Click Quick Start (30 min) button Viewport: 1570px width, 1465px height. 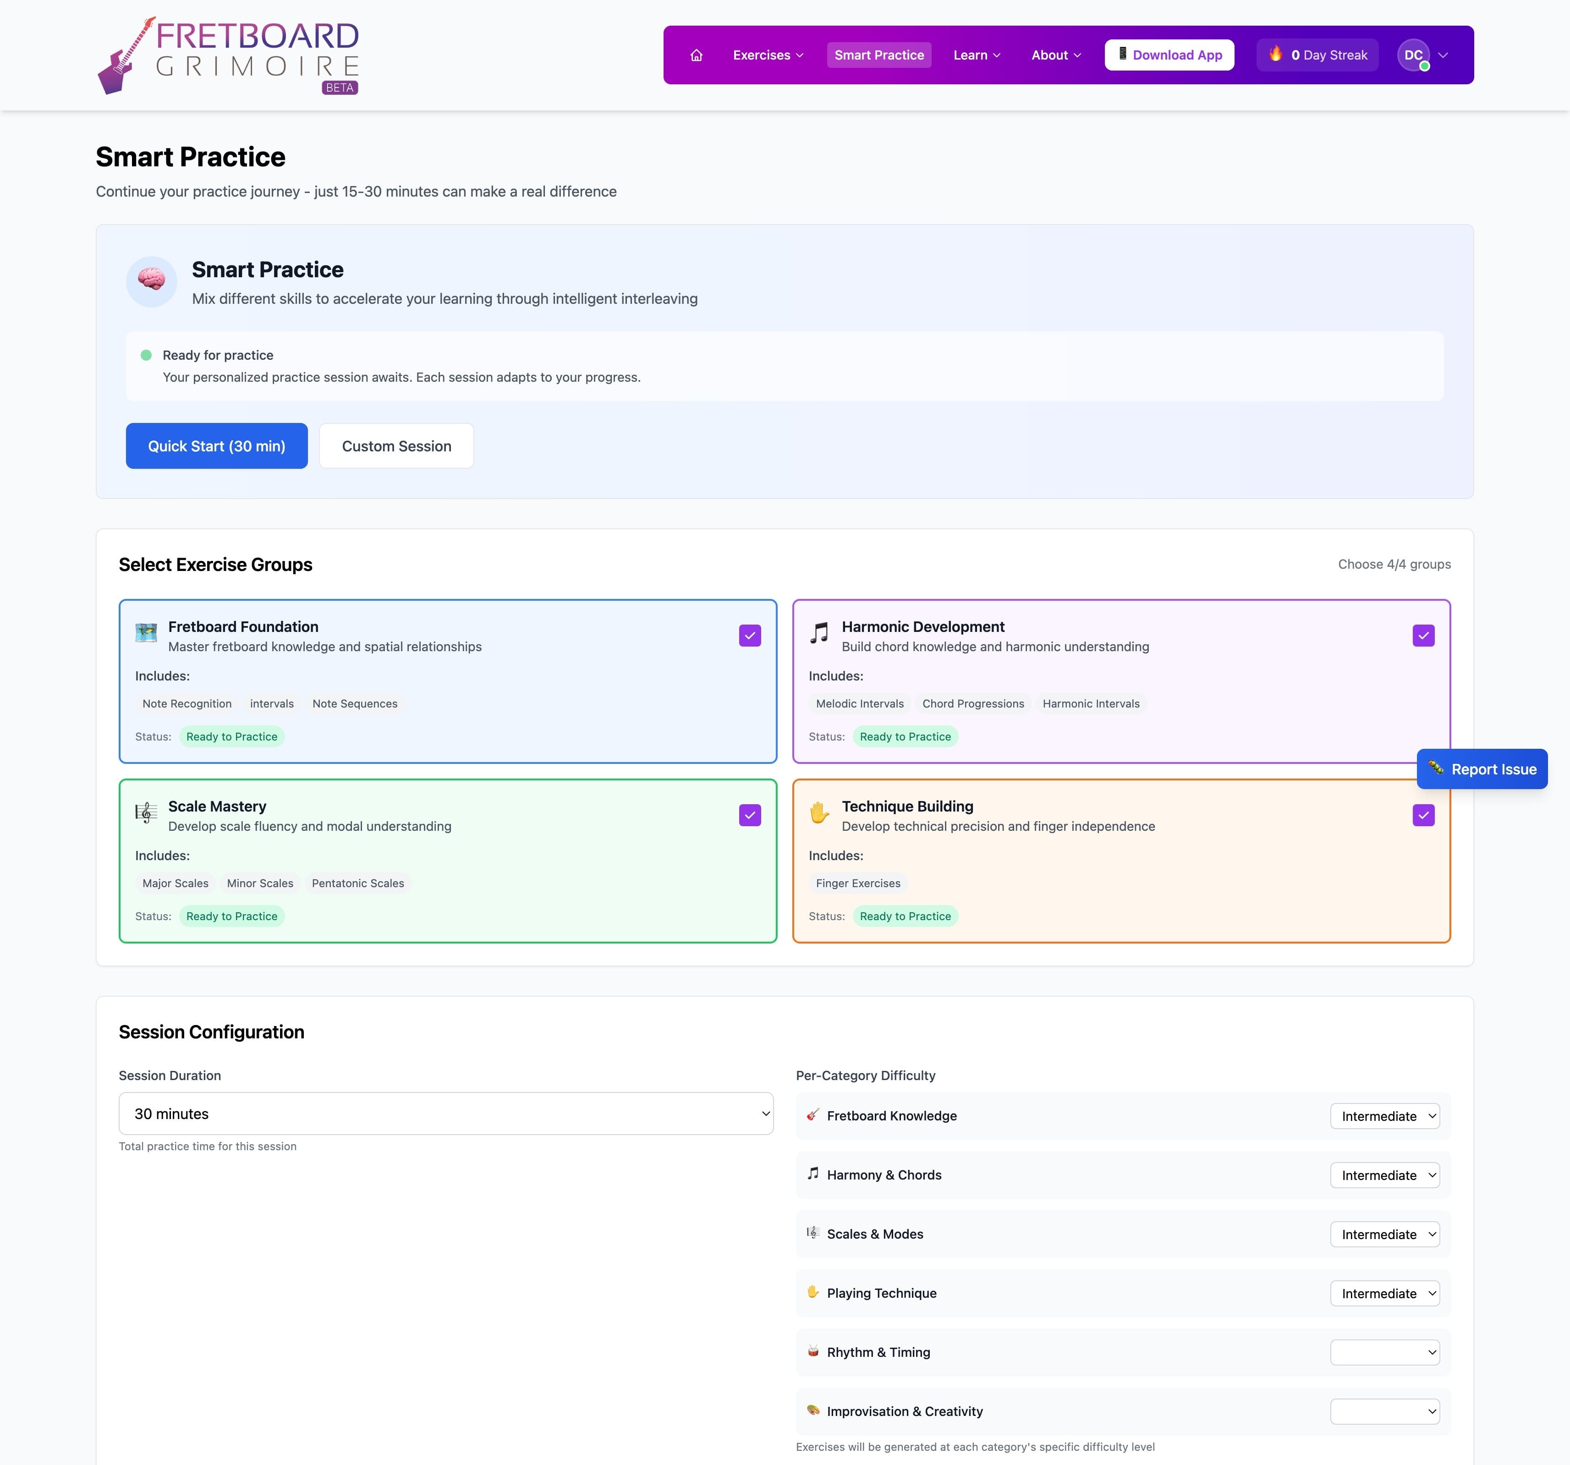click(216, 446)
